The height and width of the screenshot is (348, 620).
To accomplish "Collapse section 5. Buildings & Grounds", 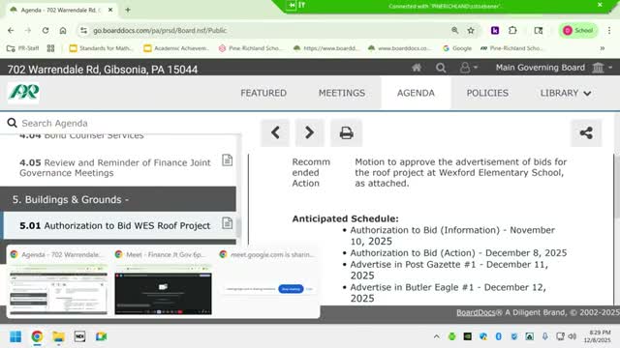I will point(118,199).
